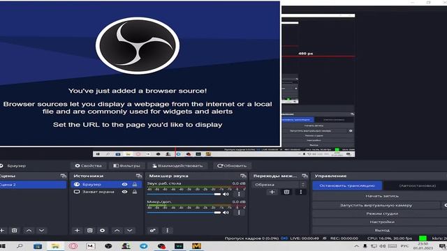Open the yellow M app in taskbar
The width and height of the screenshot is (447, 251).
click(196, 246)
